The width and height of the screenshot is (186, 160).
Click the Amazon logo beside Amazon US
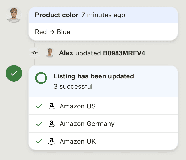tap(52, 106)
